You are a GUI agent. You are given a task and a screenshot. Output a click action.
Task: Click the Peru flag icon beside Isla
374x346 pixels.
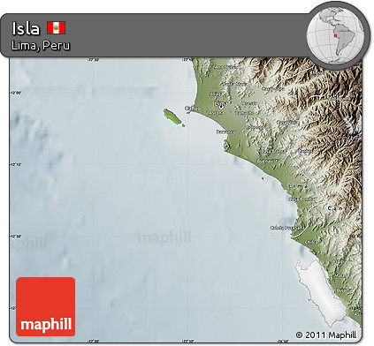pos(57,27)
